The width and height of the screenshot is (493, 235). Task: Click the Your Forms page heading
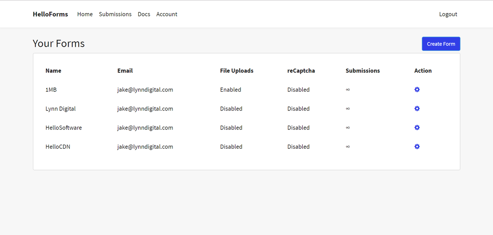tap(59, 44)
